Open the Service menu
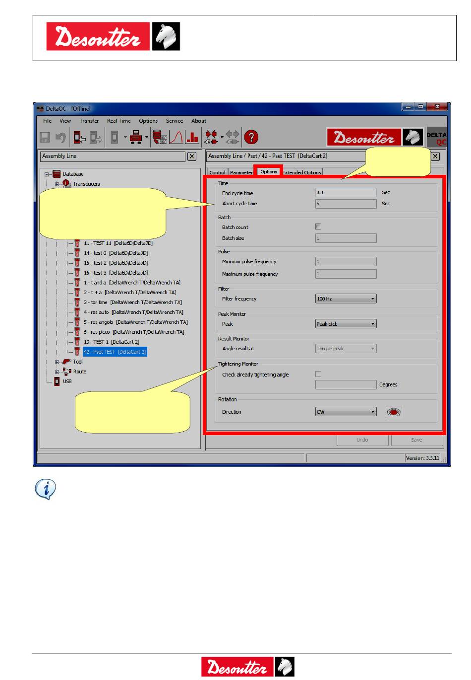 (175, 121)
